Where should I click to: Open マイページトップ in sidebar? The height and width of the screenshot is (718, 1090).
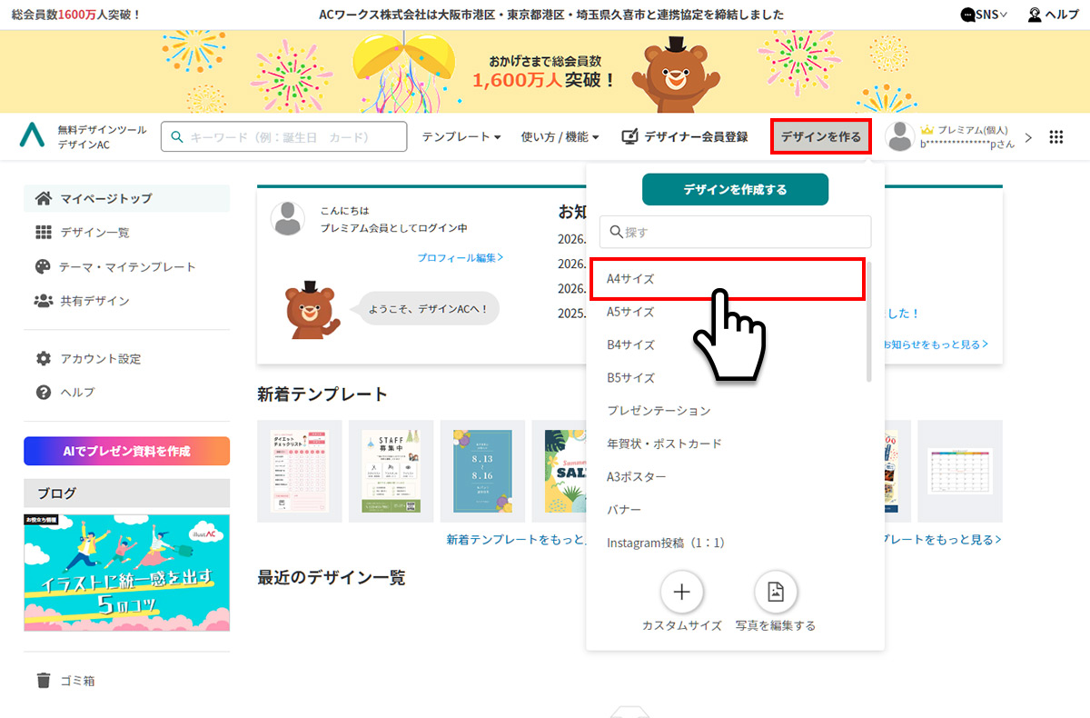pyautogui.click(x=126, y=198)
